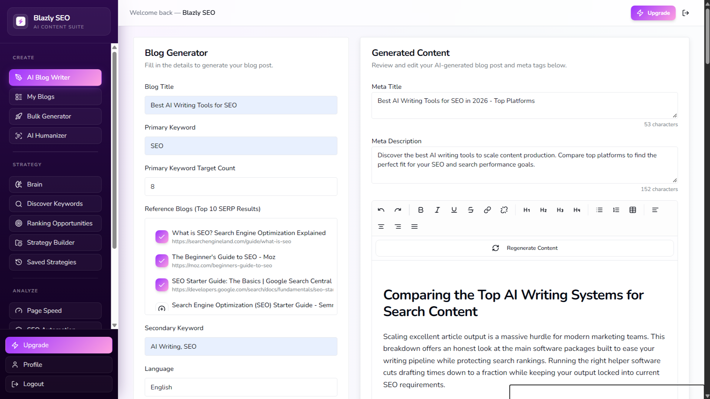Image resolution: width=710 pixels, height=399 pixels.
Task: Click into the Meta Description text area
Action: [524, 165]
